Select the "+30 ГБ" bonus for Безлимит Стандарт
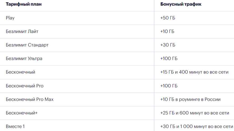Viewport: 234px width, 131px height. [x=168, y=45]
